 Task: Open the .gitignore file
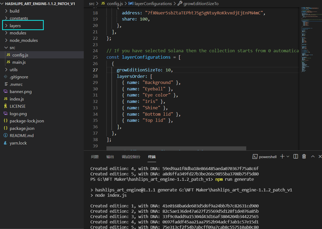coord(19,77)
